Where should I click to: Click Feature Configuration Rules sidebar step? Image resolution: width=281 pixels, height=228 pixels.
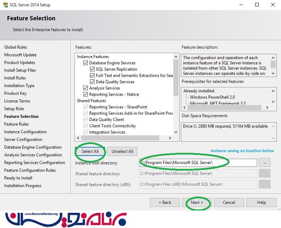tap(30, 170)
